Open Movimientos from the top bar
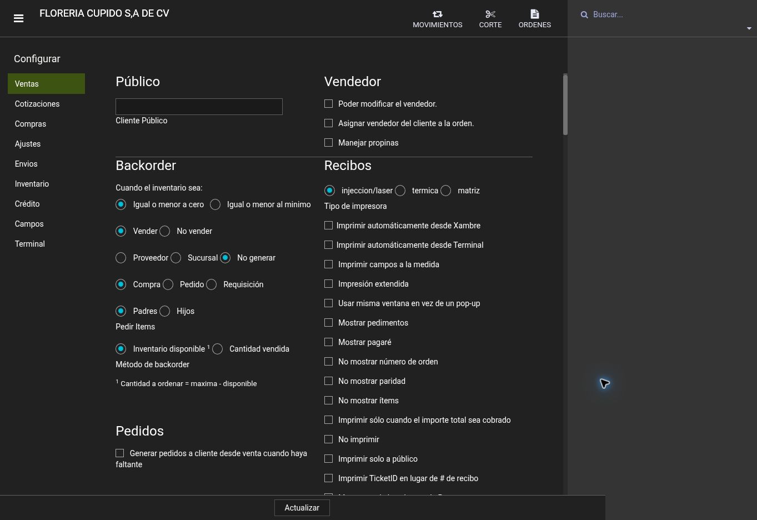The width and height of the screenshot is (757, 520). point(437,19)
